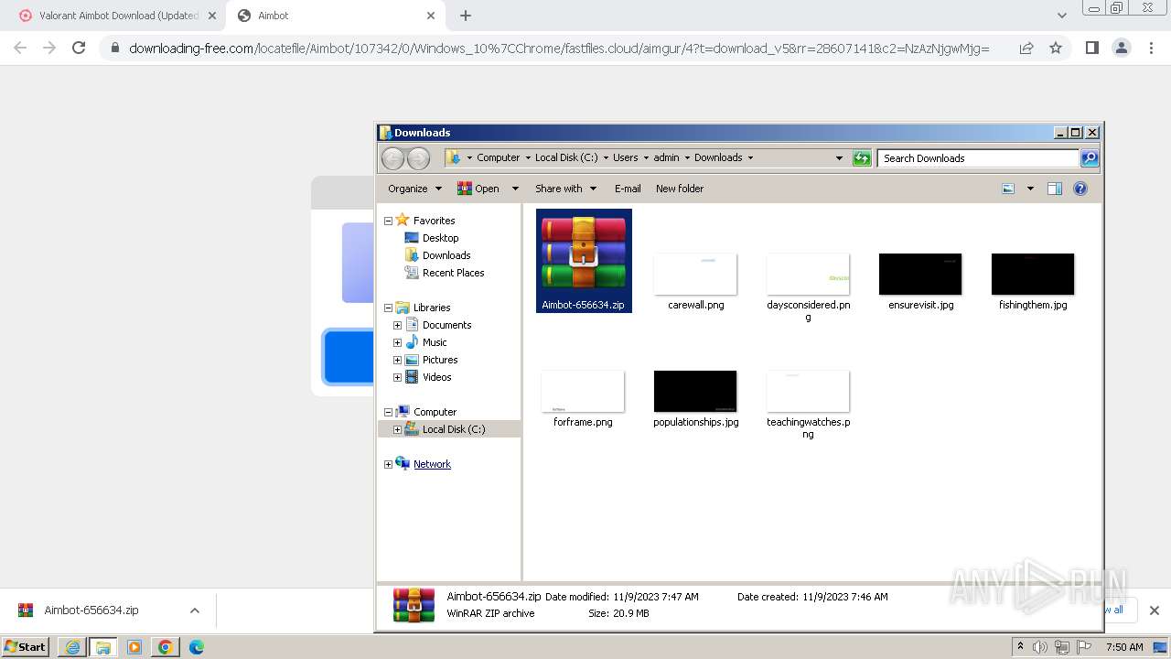Image resolution: width=1171 pixels, height=659 pixels.
Task: Click Explorer Back navigation button
Action: [x=393, y=158]
